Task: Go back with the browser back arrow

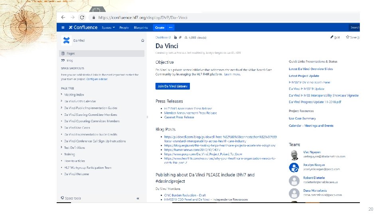Action: click(x=63, y=17)
